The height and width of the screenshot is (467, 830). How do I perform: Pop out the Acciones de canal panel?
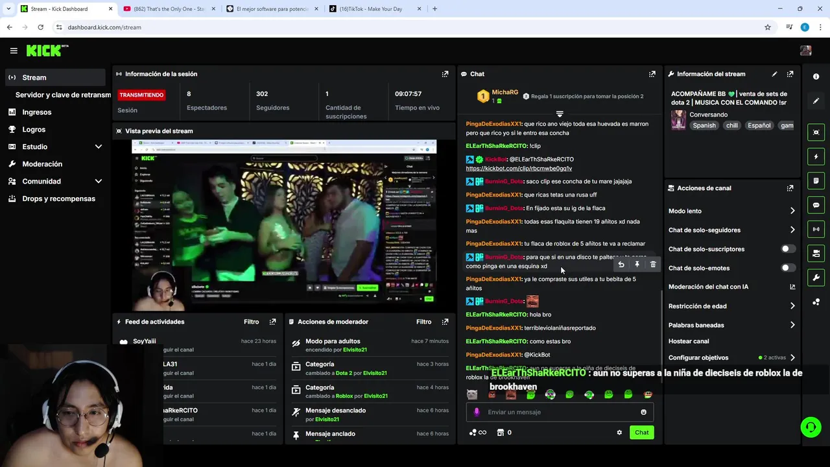790,188
